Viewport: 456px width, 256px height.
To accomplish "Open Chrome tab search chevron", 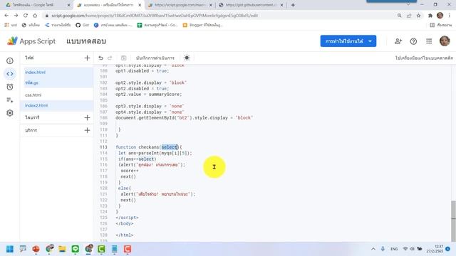I will 408,5.
